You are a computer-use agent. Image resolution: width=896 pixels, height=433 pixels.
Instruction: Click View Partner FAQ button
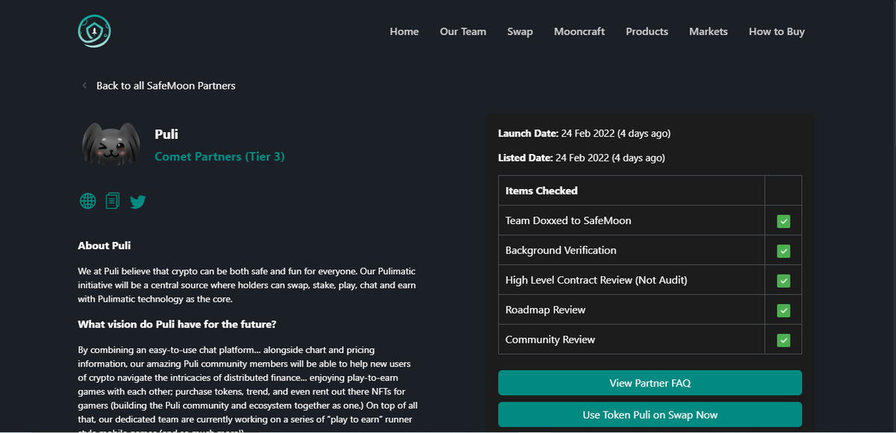coord(650,383)
